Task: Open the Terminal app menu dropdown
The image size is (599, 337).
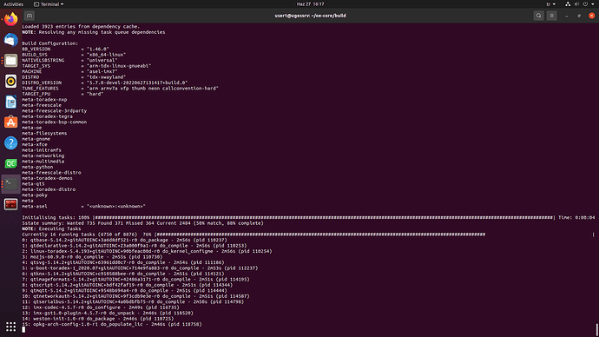Action: pyautogui.click(x=49, y=4)
